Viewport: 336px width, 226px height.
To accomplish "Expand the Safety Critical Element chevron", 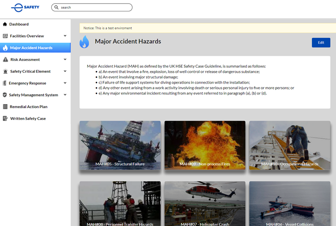I will pos(65,71).
